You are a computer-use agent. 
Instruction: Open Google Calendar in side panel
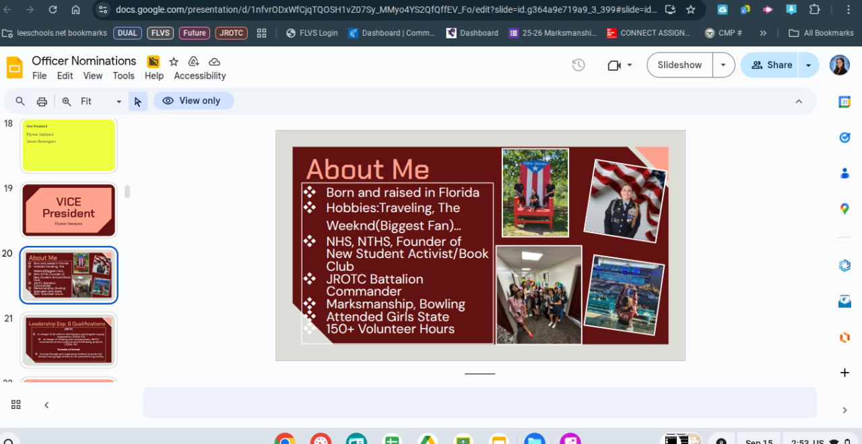[844, 102]
